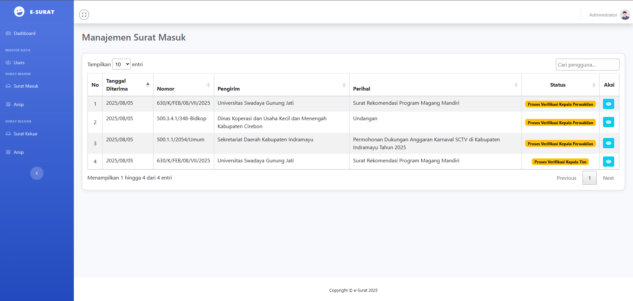Screen dimensions: 633x301
Task: Click the E-SURAT smiley logo icon
Action: pos(19,12)
